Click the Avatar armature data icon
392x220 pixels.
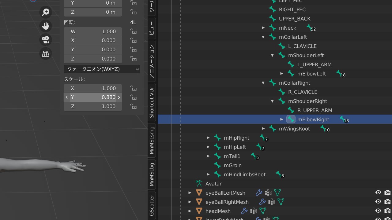click(x=199, y=184)
